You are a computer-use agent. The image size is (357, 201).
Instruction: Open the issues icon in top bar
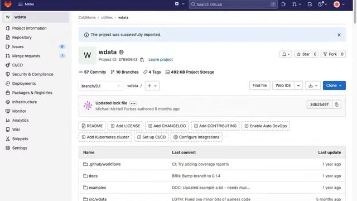283,4
